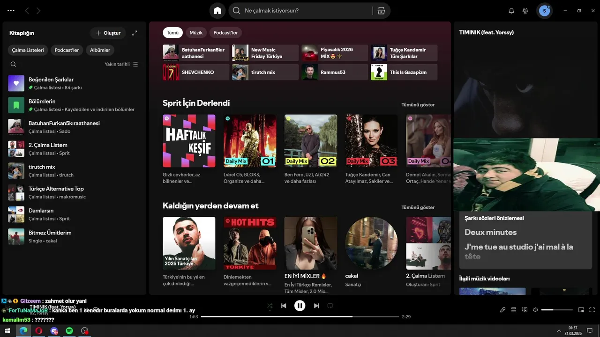Open This Is Gazapizm tile
This screenshot has height=337, width=600.
point(404,72)
